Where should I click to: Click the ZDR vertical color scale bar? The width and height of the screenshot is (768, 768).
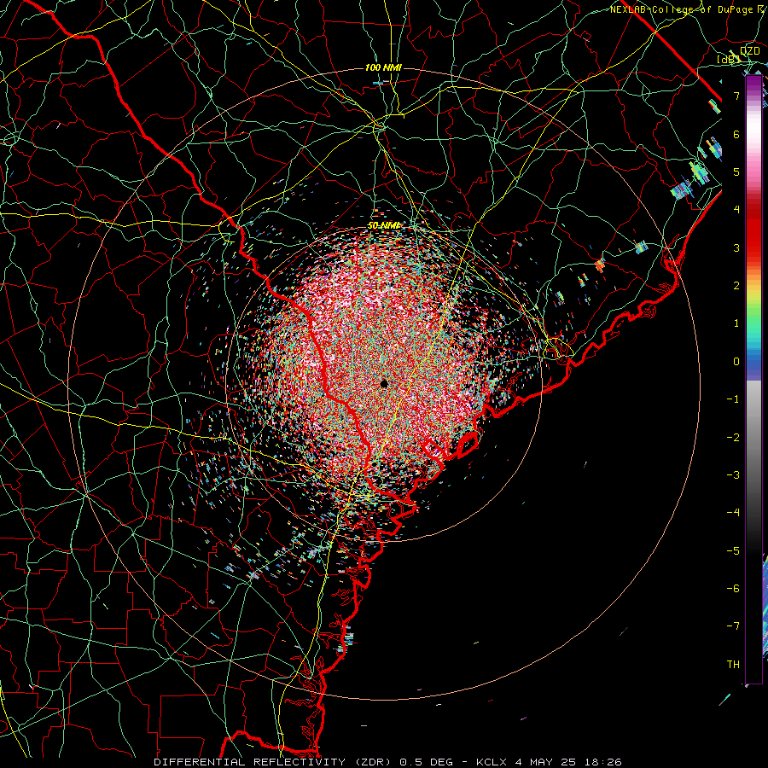[x=753, y=379]
